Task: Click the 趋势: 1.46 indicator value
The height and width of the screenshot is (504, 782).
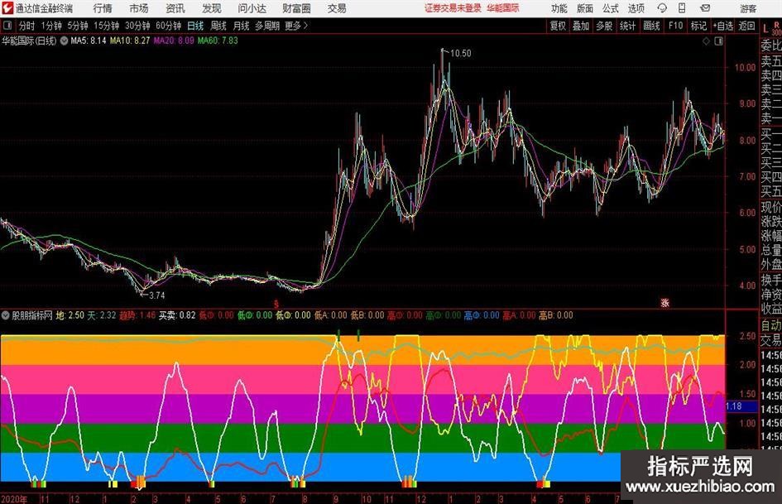Action: coord(137,315)
